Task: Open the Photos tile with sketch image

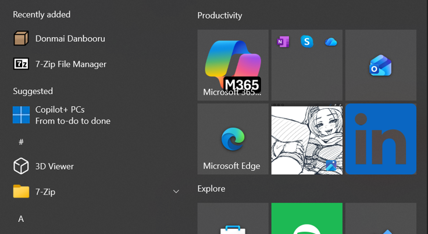Action: 307,139
